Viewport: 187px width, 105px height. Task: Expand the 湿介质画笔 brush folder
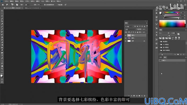[160, 47]
